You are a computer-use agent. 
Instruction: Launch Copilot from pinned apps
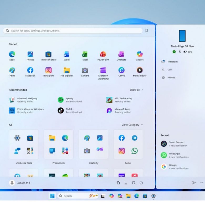pos(140,56)
